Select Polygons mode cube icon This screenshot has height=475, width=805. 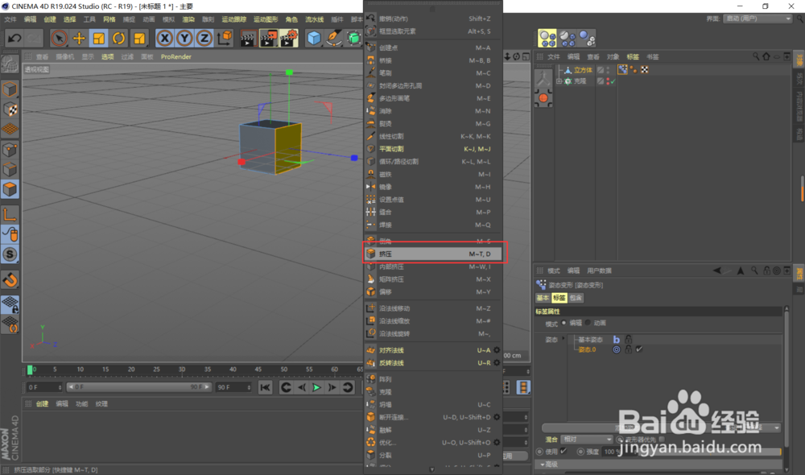click(x=10, y=189)
